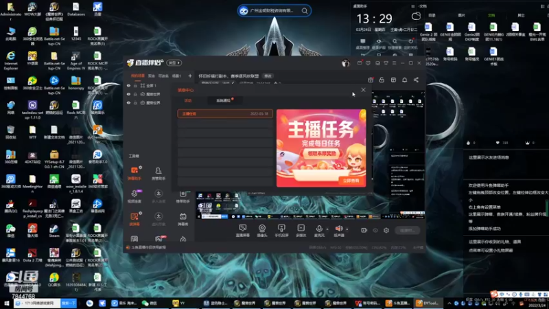This screenshot has width=549, height=309.
Task: Switch to the 活动 tab in message center
Action: point(188,100)
